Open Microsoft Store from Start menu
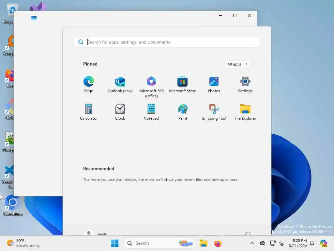334x251 pixels. point(183,85)
